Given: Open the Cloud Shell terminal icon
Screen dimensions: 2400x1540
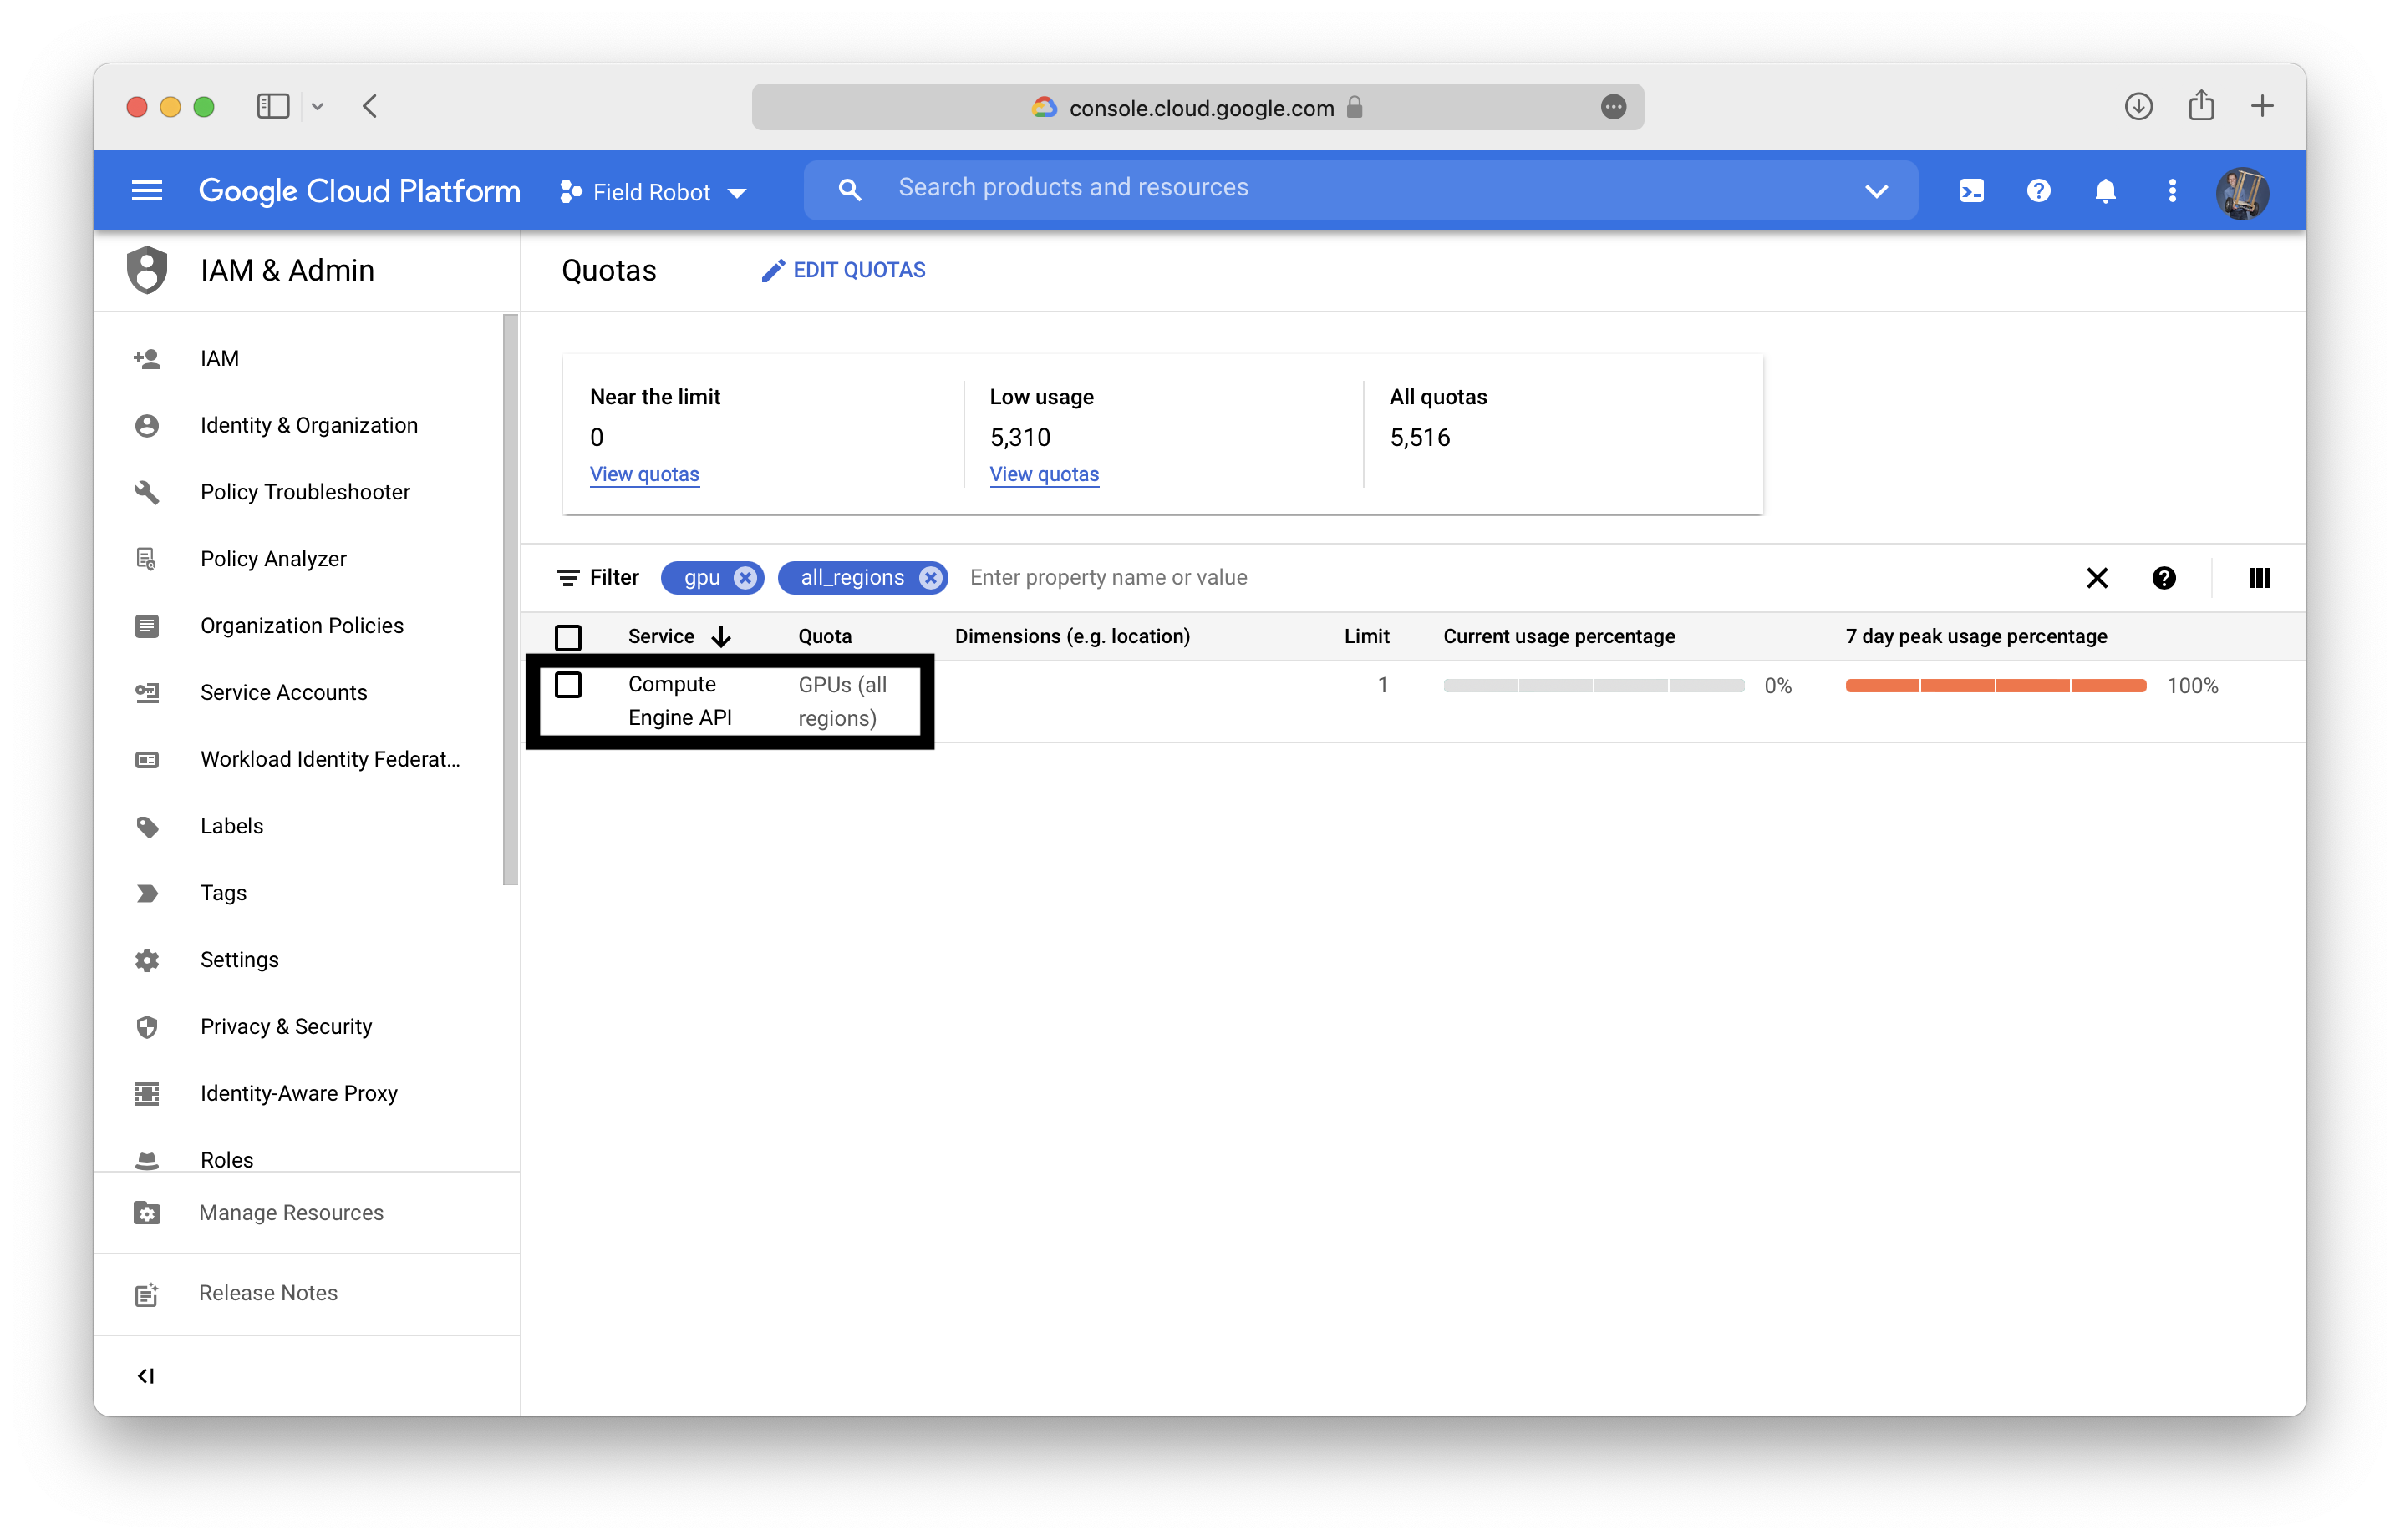Looking at the screenshot, I should (x=1970, y=191).
